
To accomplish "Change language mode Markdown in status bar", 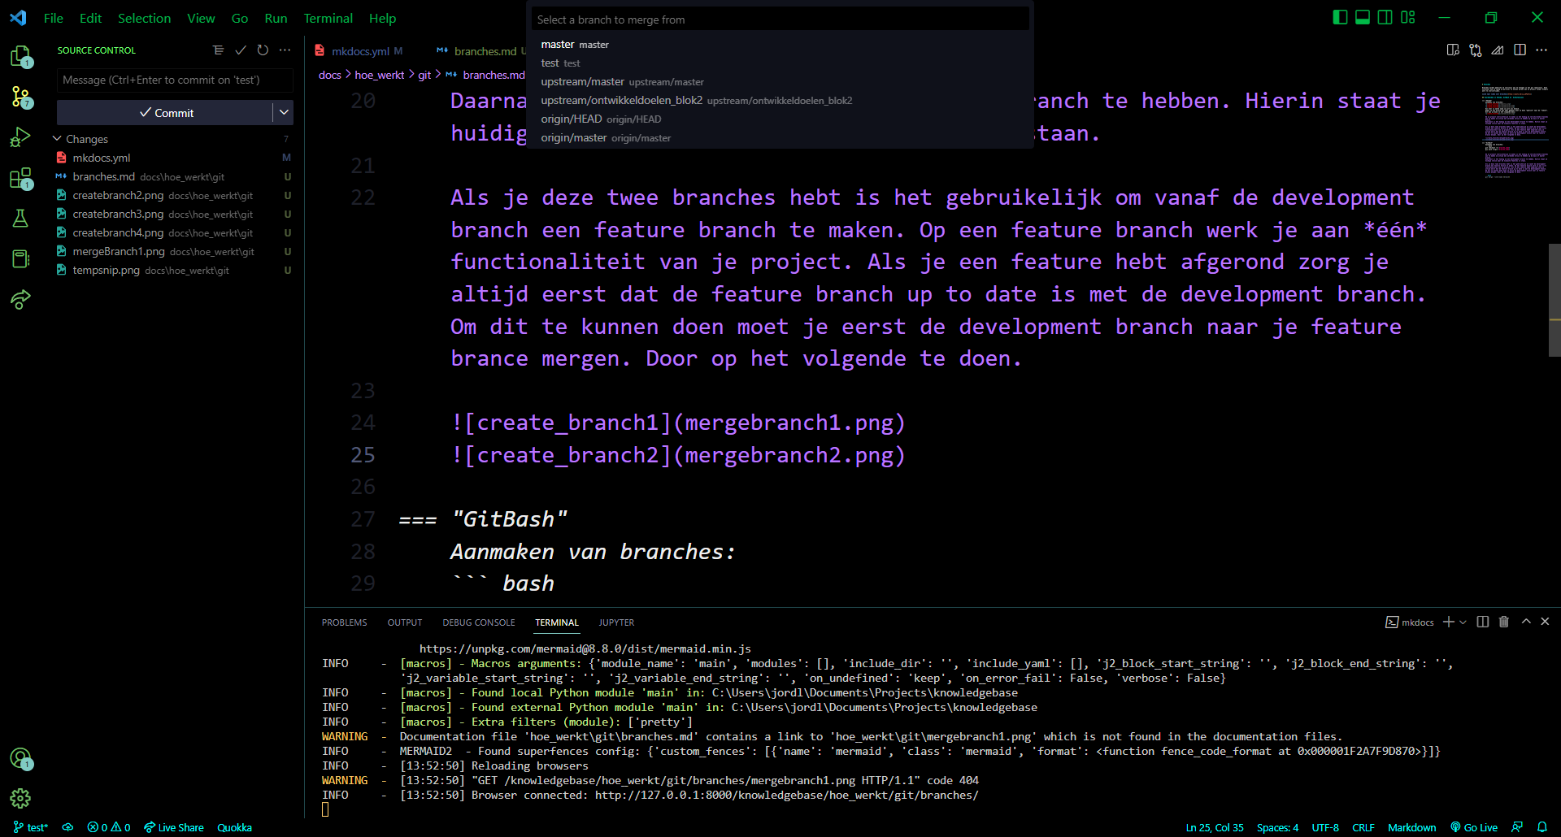I will coord(1411,827).
